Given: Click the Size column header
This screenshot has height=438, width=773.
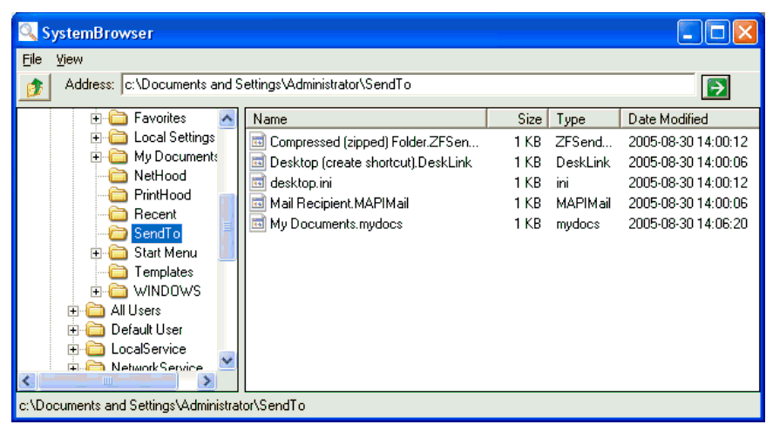Looking at the screenshot, I should click(518, 119).
